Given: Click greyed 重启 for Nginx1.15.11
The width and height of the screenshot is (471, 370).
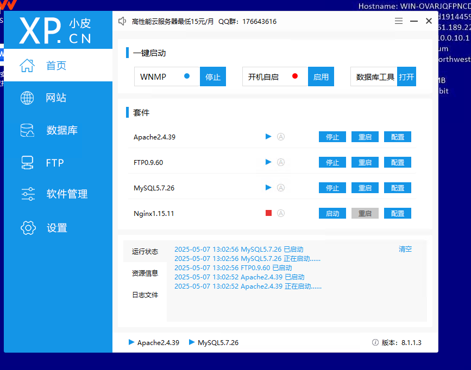Looking at the screenshot, I should [x=365, y=213].
